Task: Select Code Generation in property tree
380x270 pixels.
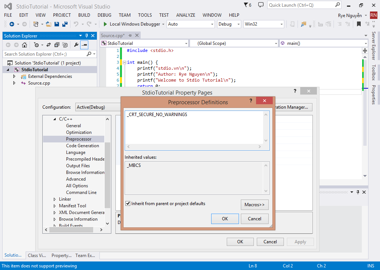Action: [x=82, y=146]
